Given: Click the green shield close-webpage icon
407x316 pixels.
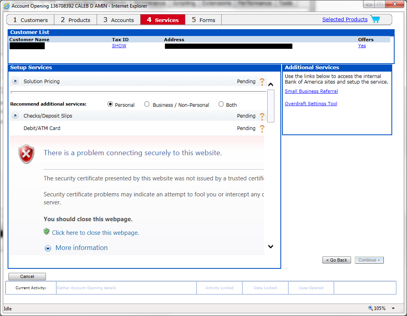Looking at the screenshot, I should pyautogui.click(x=46, y=232).
